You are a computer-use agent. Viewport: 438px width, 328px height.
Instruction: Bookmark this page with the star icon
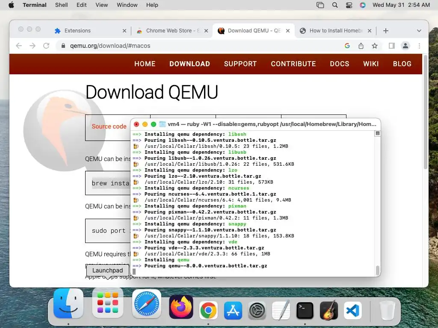point(375,46)
